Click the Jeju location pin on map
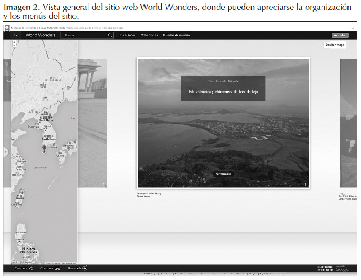The image size is (361, 280). click(x=44, y=149)
